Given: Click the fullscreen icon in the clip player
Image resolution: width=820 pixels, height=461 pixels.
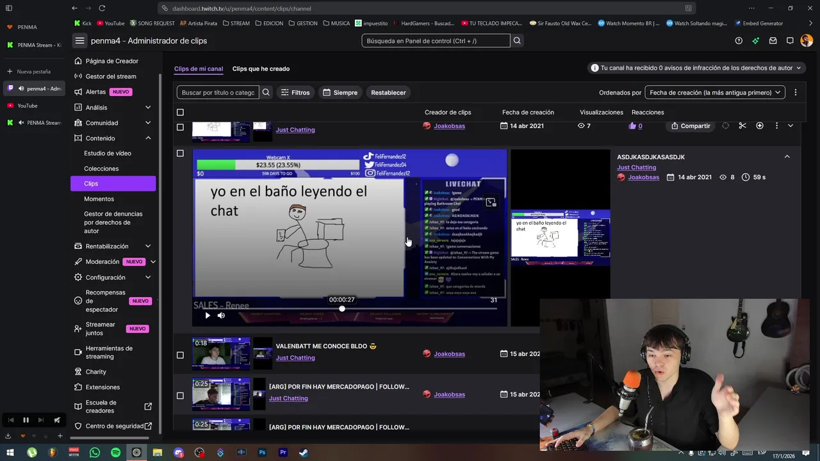Looking at the screenshot, I should click(x=491, y=202).
